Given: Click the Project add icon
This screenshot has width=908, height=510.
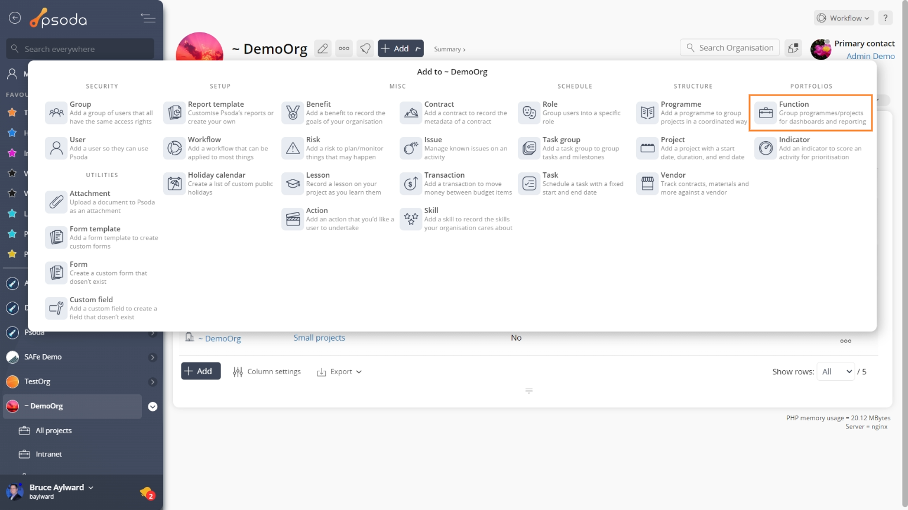Looking at the screenshot, I should [x=648, y=148].
